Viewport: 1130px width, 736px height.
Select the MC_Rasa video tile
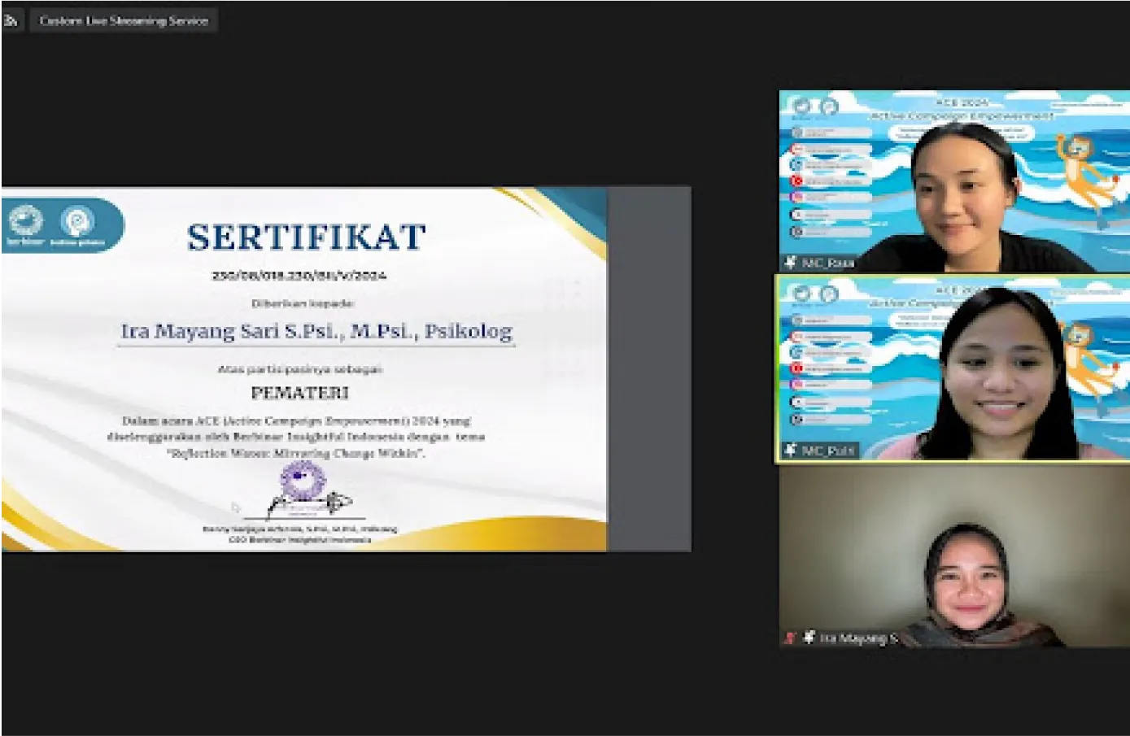coord(954,181)
